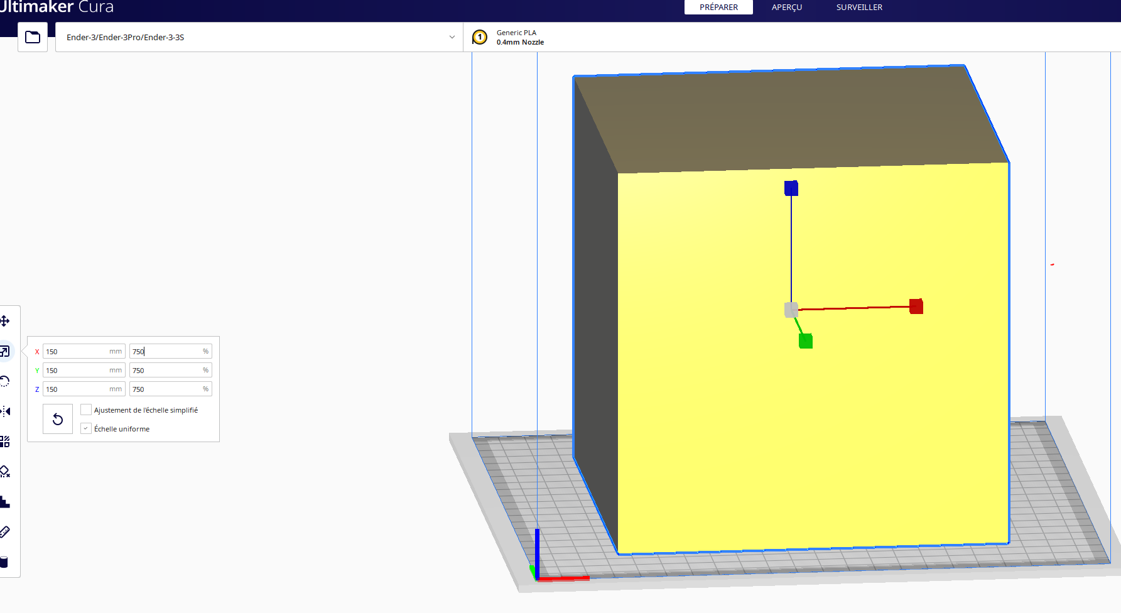Click the blue Z-axis scale handle
The height and width of the screenshot is (613, 1121).
click(791, 188)
